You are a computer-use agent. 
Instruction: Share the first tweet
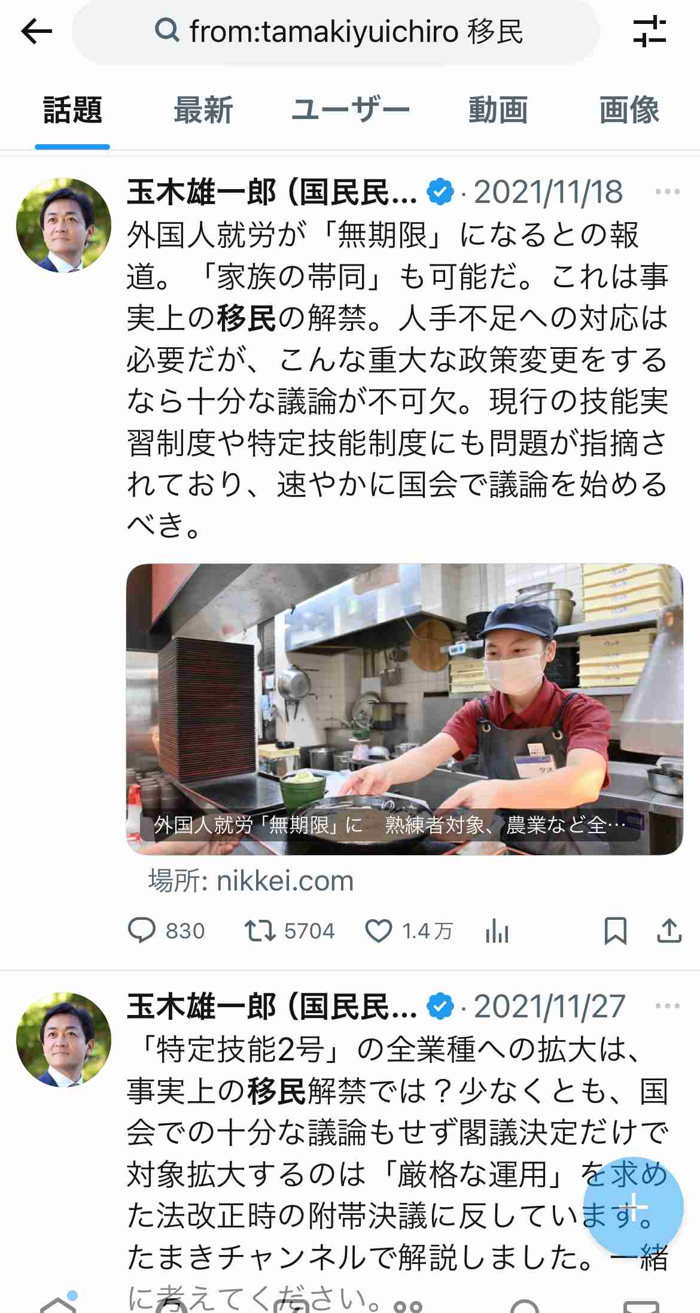669,931
